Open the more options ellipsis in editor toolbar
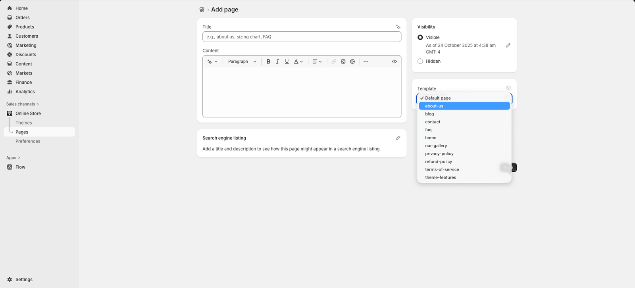The height and width of the screenshot is (288, 635). pyautogui.click(x=366, y=61)
